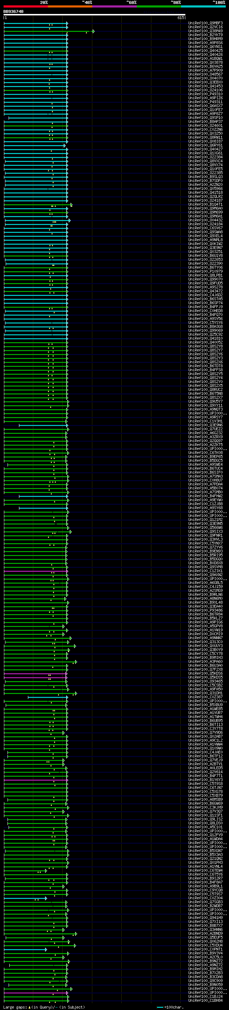Select hit label UniRef100_P49311
This screenshot has height=1010, width=229.
205,102
